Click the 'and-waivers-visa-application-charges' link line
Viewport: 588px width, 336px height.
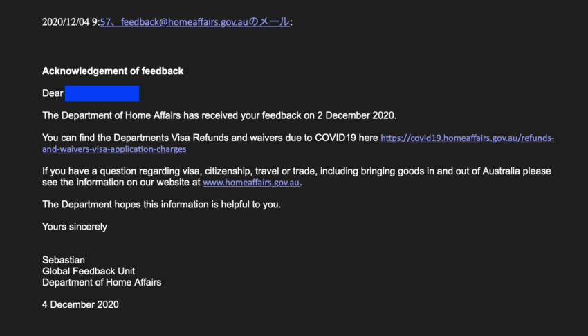114,149
